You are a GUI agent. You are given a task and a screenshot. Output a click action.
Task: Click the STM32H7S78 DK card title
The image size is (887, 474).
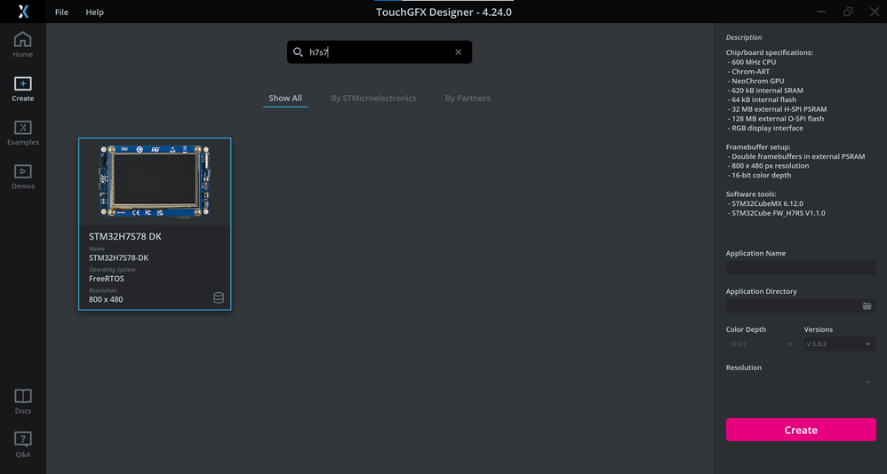[125, 237]
